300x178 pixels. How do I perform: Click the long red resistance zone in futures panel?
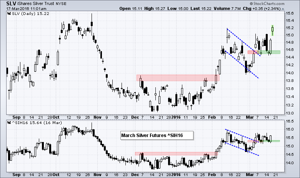tap(177, 154)
